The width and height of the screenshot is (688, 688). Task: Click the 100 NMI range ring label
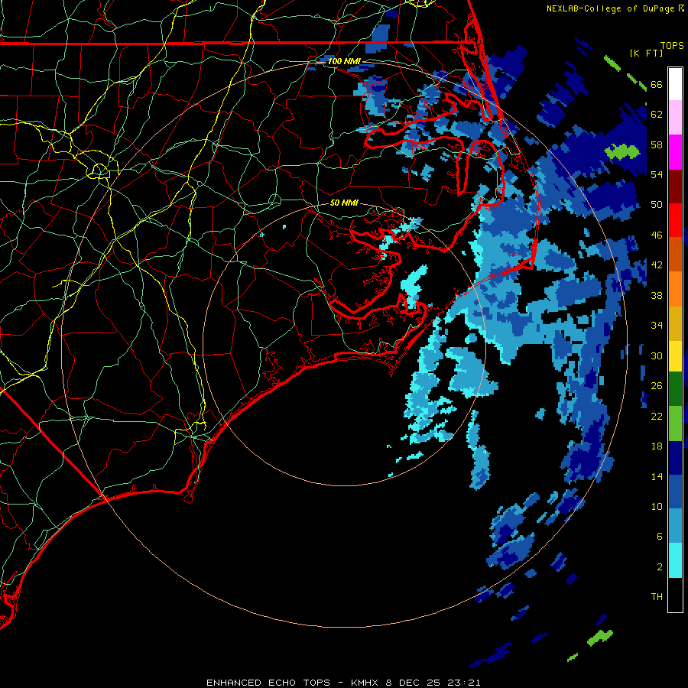click(343, 61)
